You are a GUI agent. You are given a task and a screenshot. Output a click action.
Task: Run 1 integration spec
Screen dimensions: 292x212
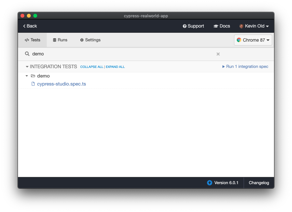[245, 67]
